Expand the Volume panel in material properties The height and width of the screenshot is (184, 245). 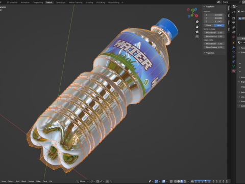(241, 77)
